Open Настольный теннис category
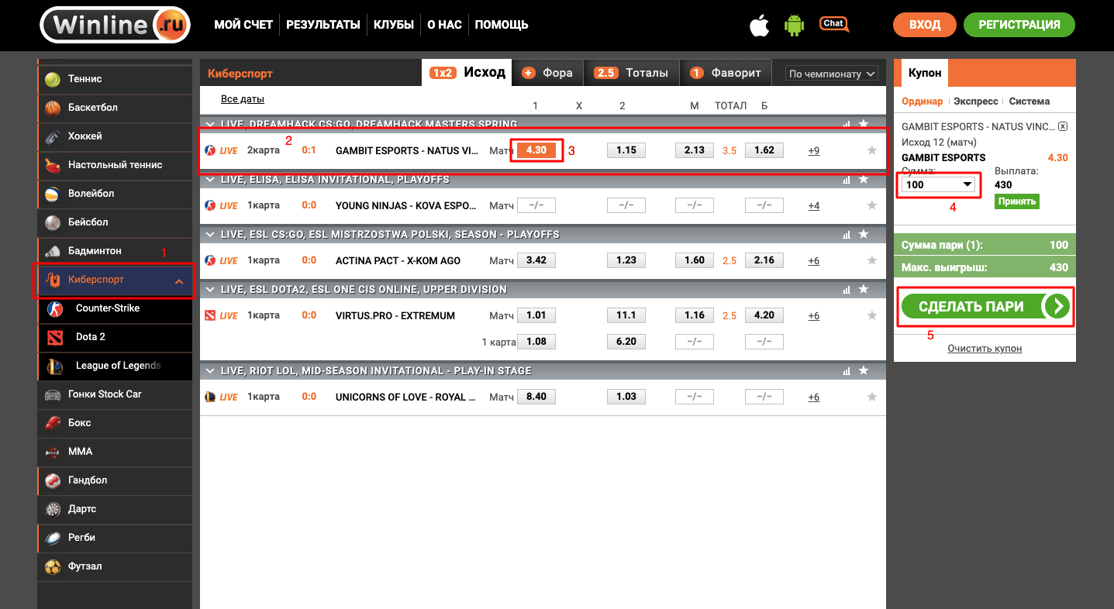The image size is (1114, 609). pos(115,165)
